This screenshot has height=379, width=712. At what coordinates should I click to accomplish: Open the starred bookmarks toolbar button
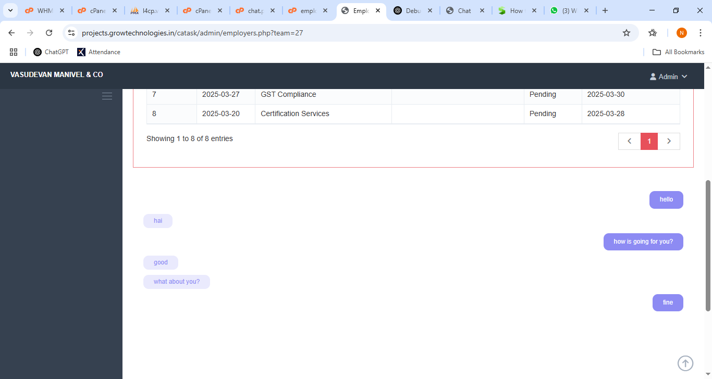653,33
